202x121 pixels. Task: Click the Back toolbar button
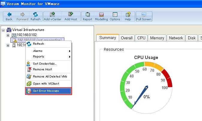9,16
